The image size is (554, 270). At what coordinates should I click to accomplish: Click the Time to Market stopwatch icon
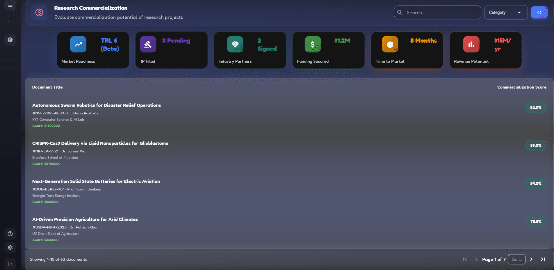(390, 44)
